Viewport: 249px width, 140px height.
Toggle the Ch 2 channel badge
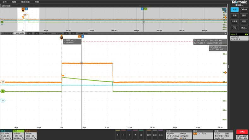pyautogui.click(x=6, y=135)
